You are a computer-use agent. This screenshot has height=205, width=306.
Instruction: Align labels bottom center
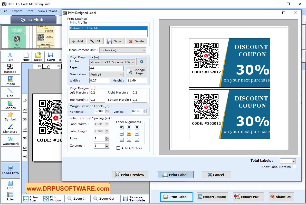click(x=129, y=140)
